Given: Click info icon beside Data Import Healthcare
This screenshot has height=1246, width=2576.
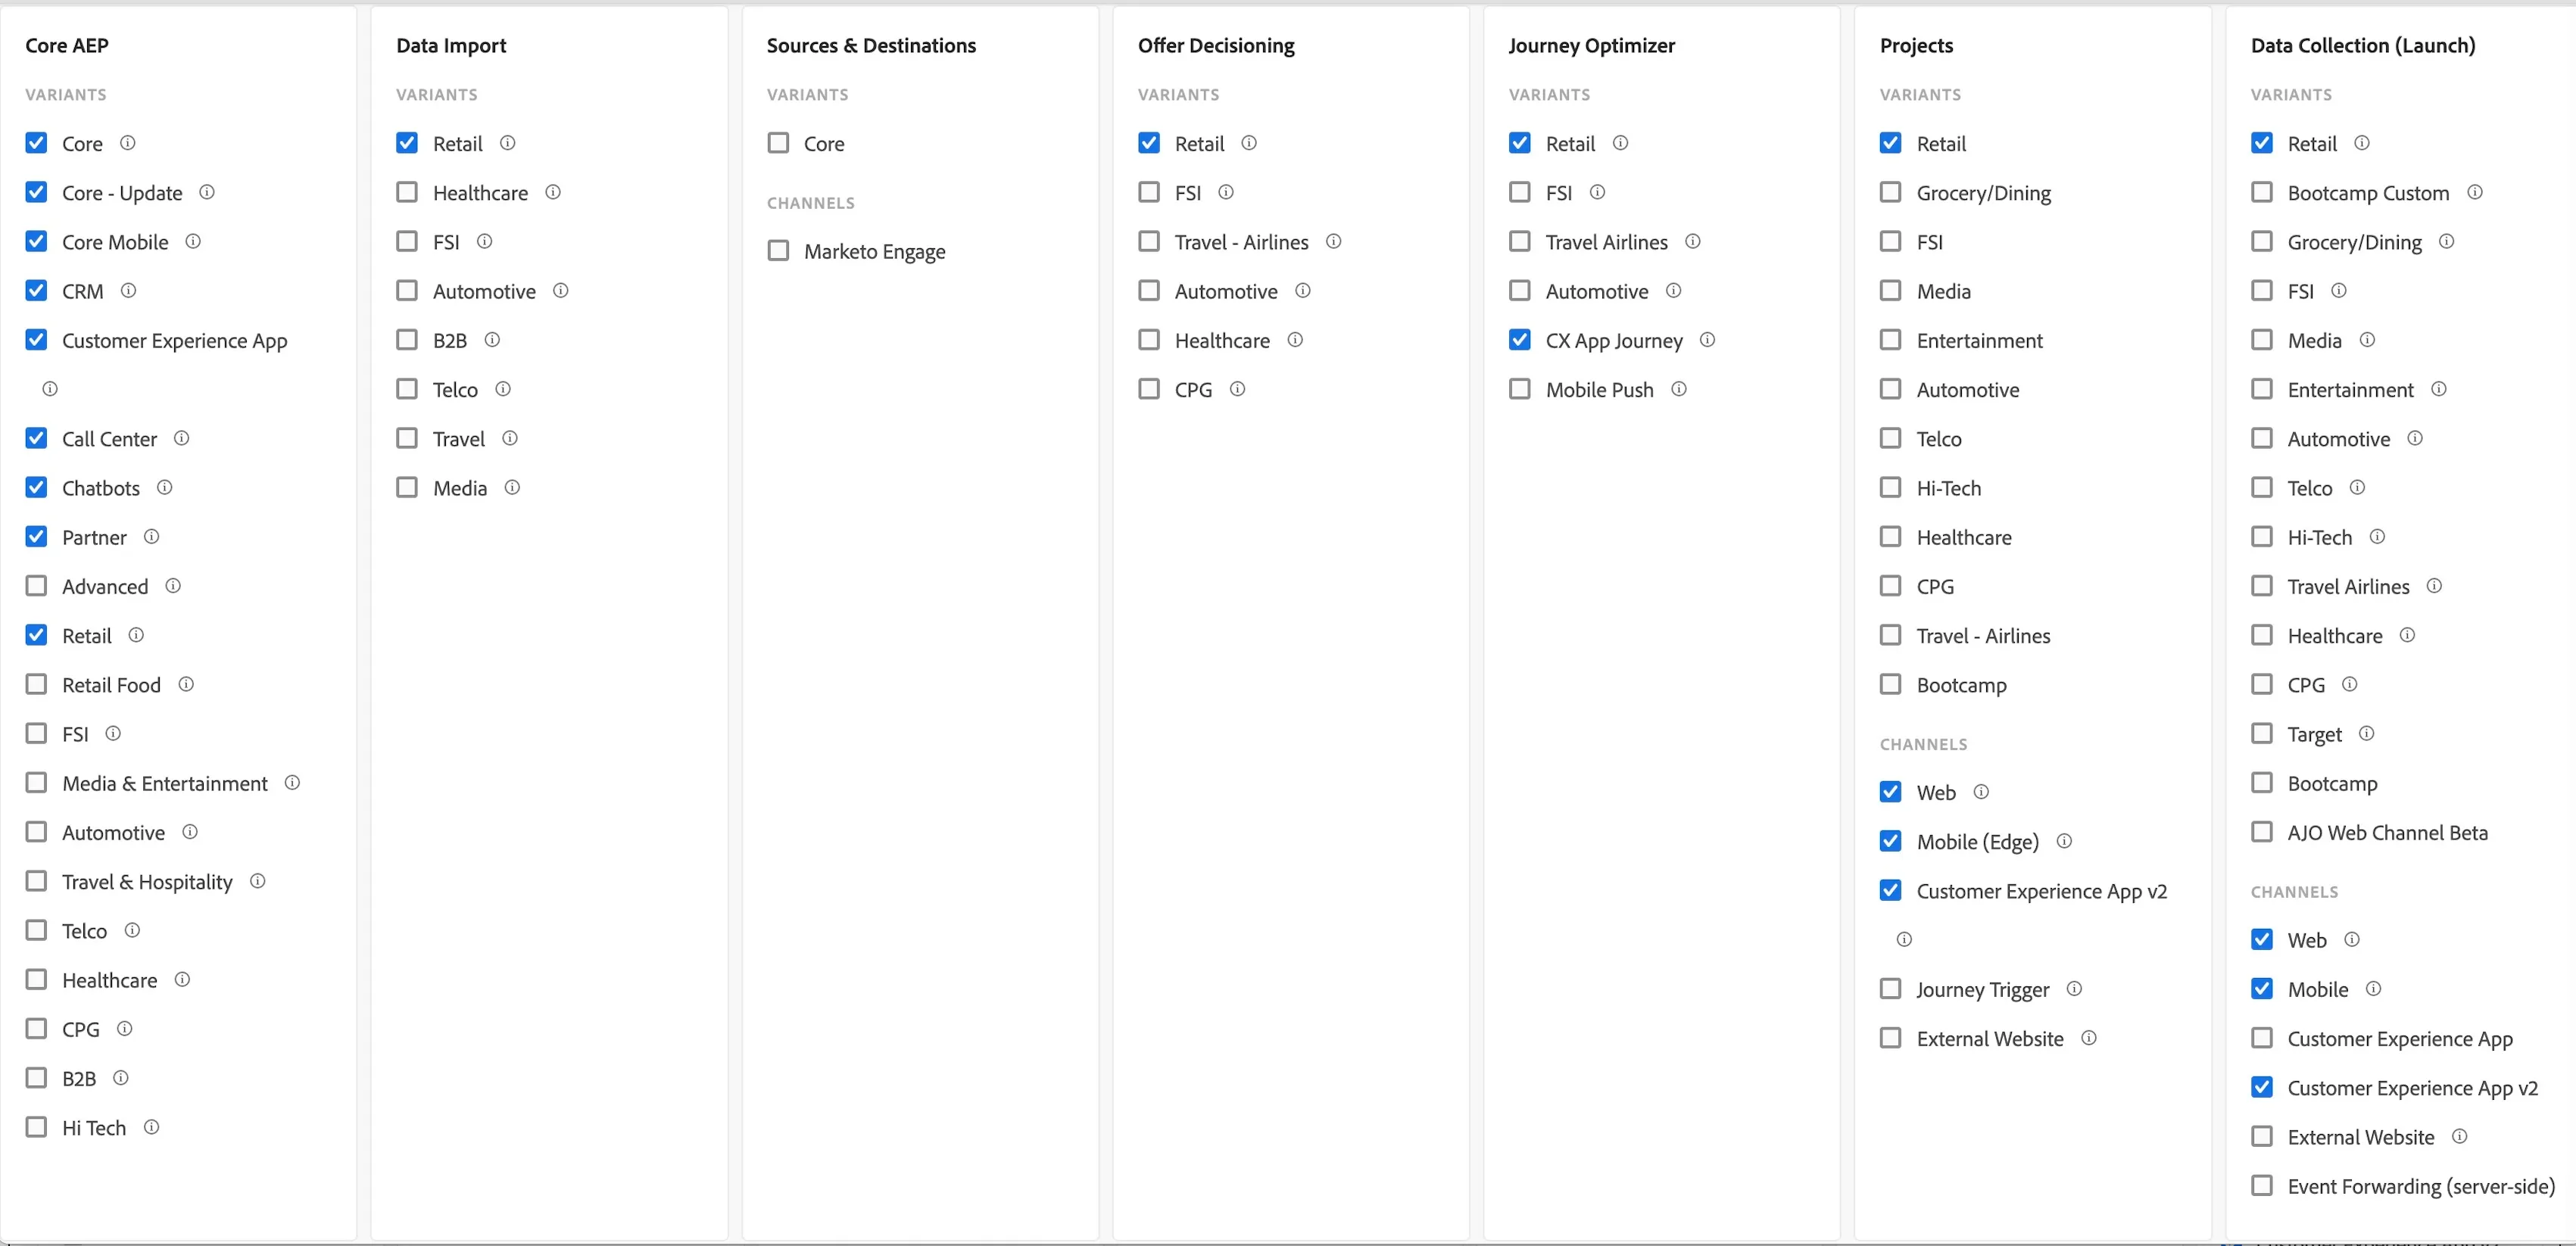Looking at the screenshot, I should click(553, 192).
